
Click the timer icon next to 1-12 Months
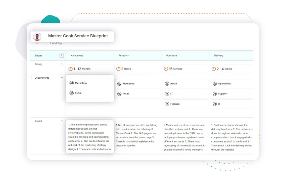click(x=71, y=69)
